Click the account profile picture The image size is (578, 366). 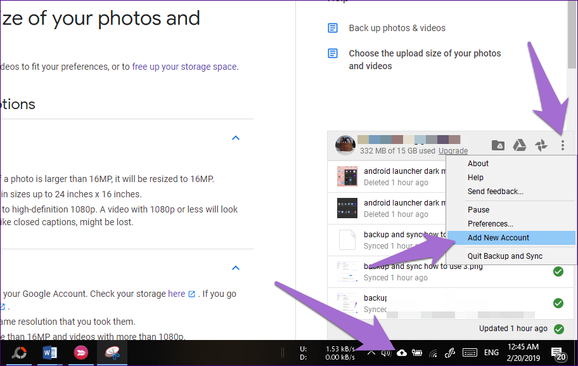click(345, 145)
